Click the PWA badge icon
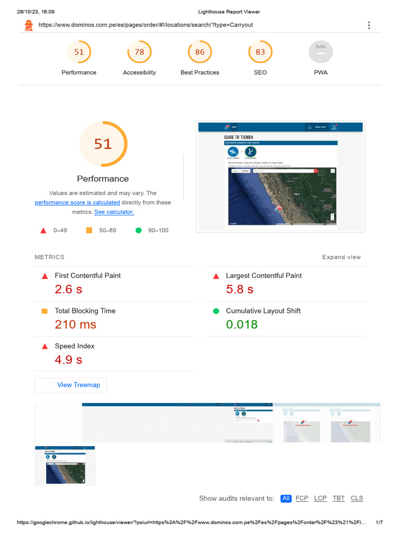 coord(321,52)
